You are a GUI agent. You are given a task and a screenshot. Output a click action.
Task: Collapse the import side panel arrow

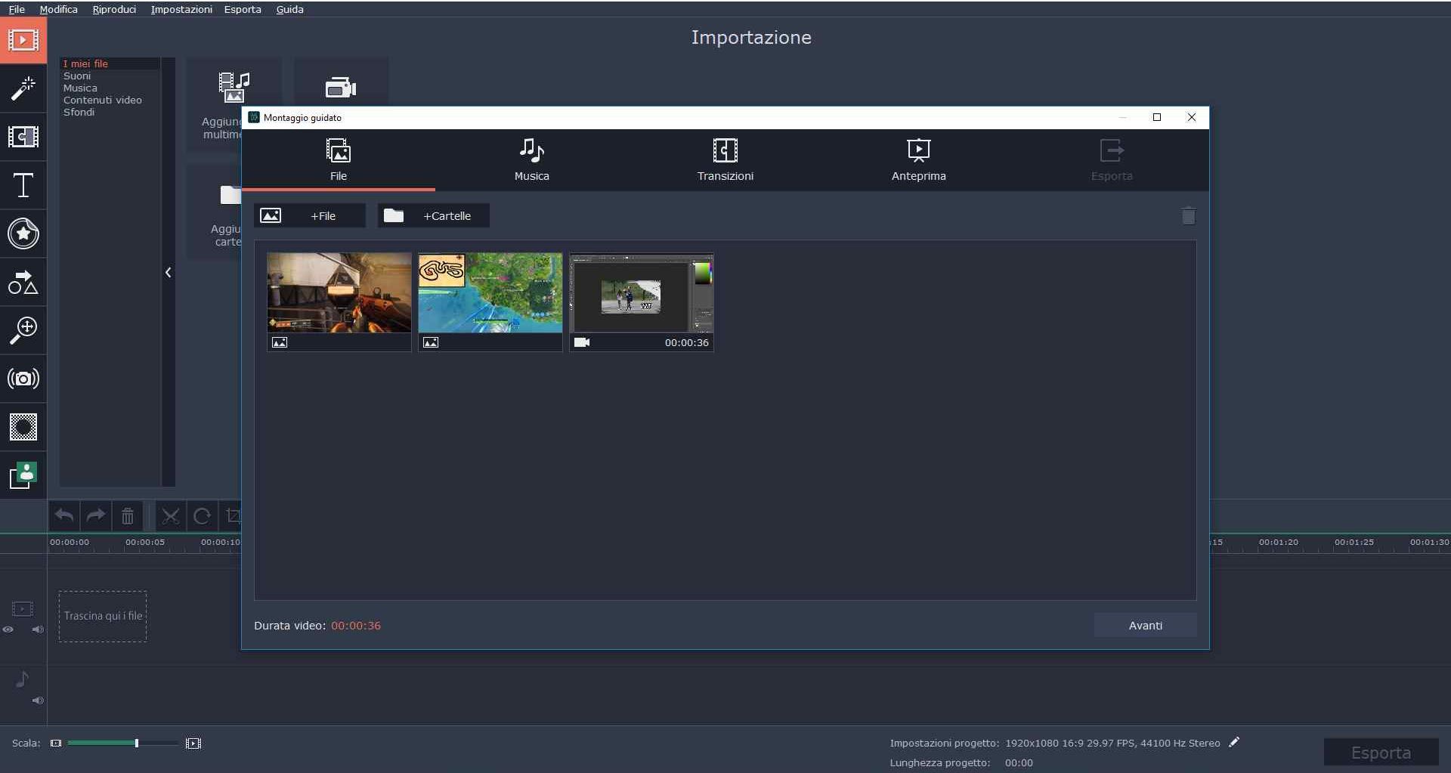click(168, 273)
